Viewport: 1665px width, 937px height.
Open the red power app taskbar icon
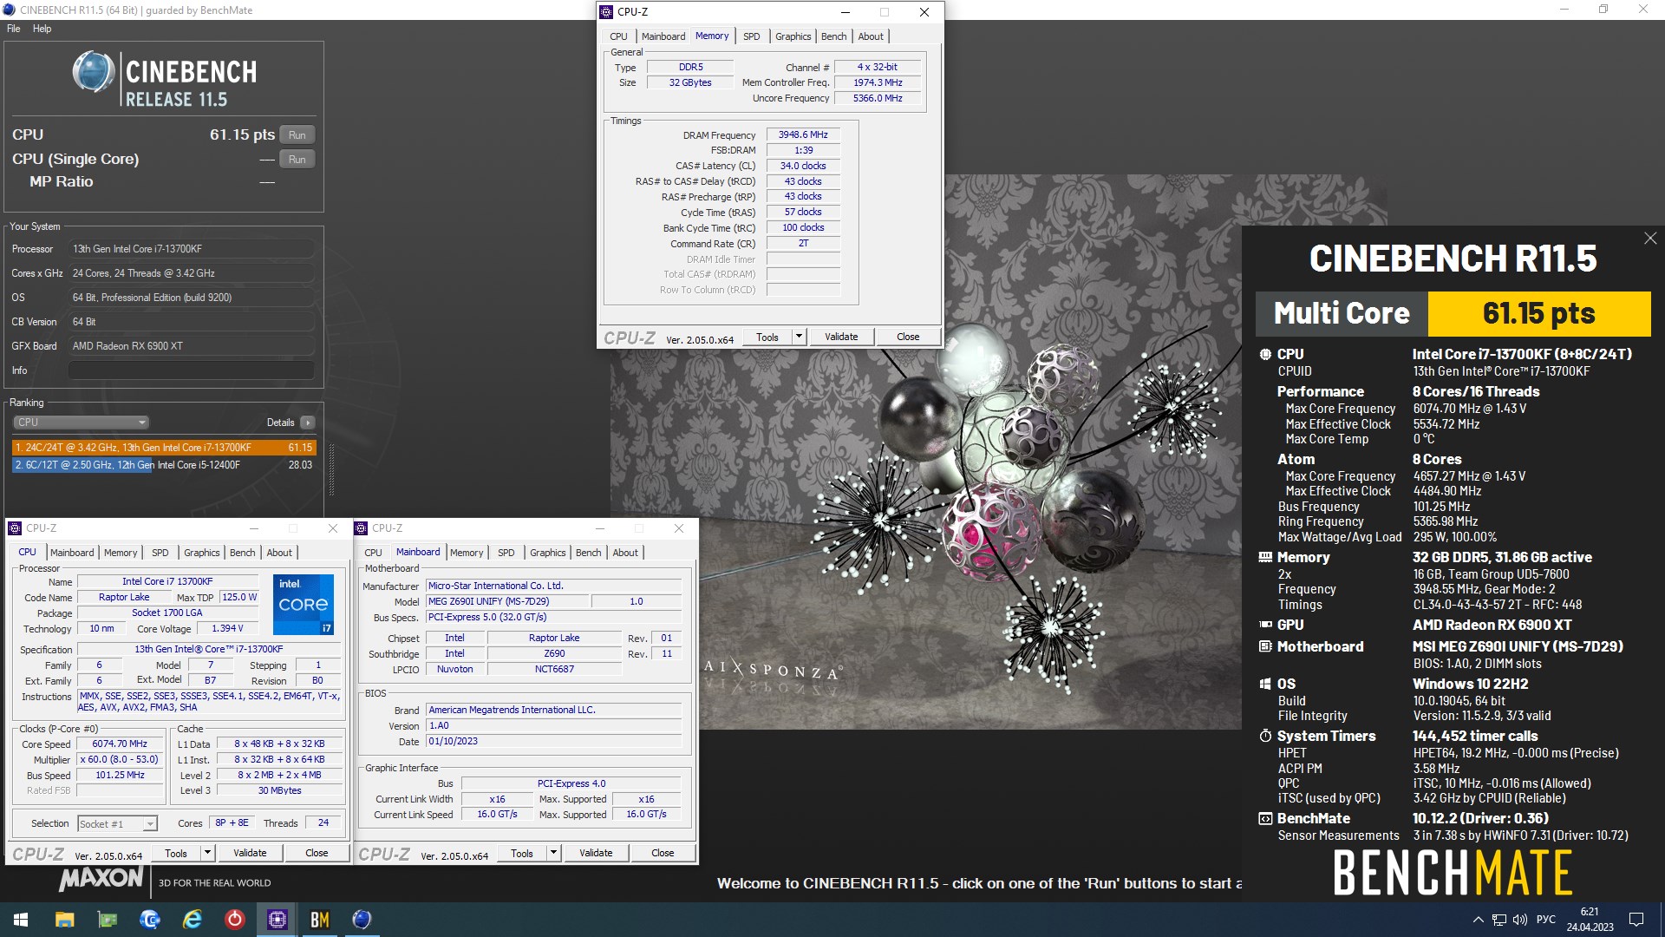click(234, 920)
